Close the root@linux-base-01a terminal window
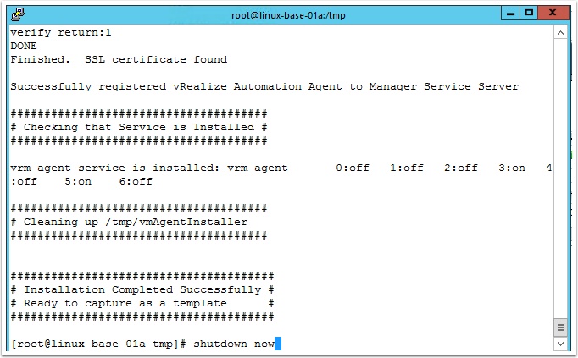Image resolution: width=578 pixels, height=358 pixels. pos(555,14)
